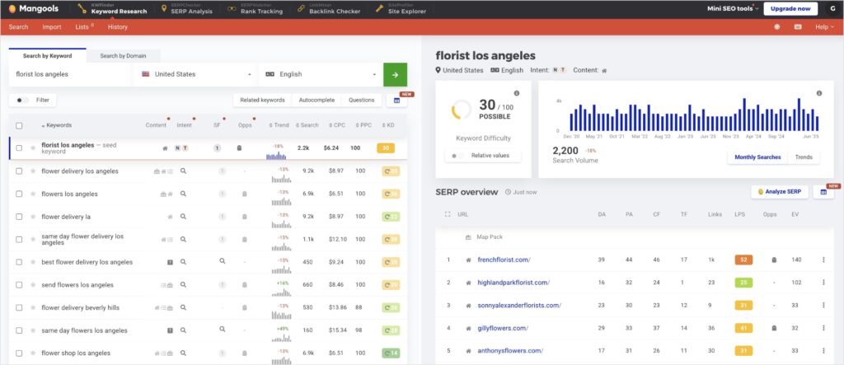Image resolution: width=844 pixels, height=365 pixels.
Task: Toggle the Filter switch
Action: pyautogui.click(x=22, y=101)
